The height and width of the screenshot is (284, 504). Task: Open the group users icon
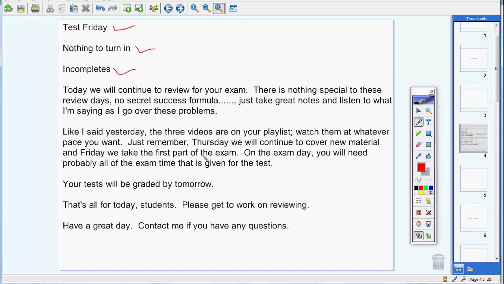(154, 8)
